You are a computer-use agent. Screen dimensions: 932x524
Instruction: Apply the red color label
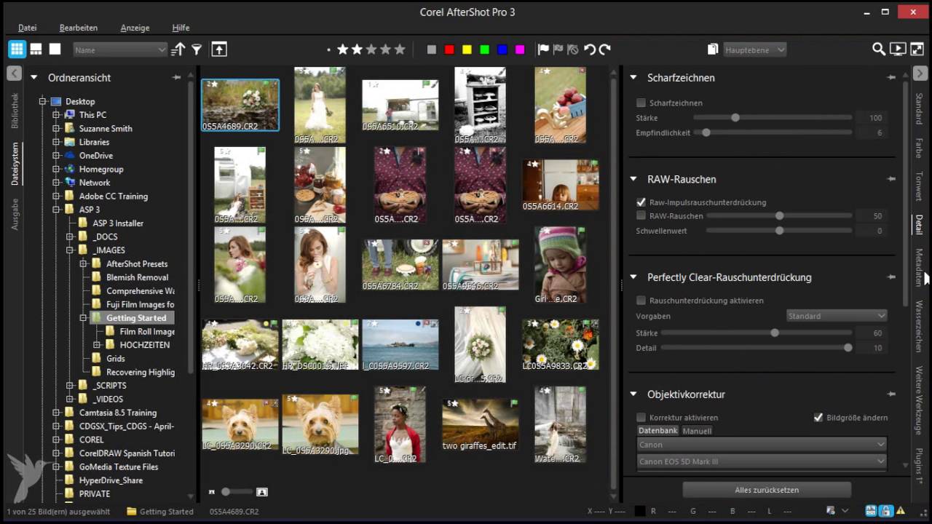click(449, 49)
